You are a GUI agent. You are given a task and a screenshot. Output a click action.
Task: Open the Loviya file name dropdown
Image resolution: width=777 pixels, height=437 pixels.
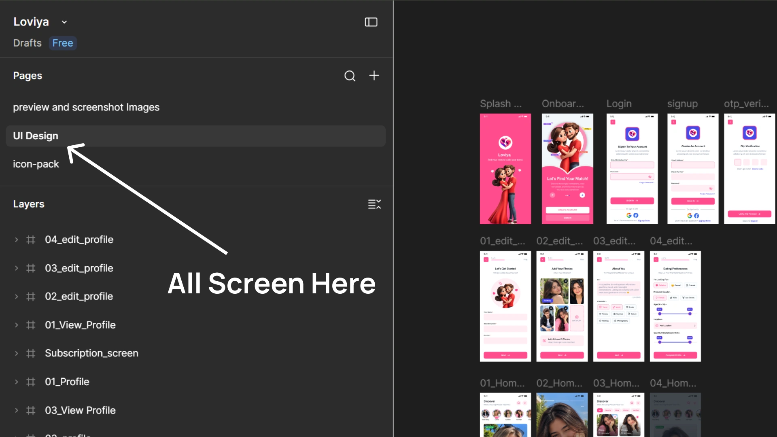pos(64,22)
